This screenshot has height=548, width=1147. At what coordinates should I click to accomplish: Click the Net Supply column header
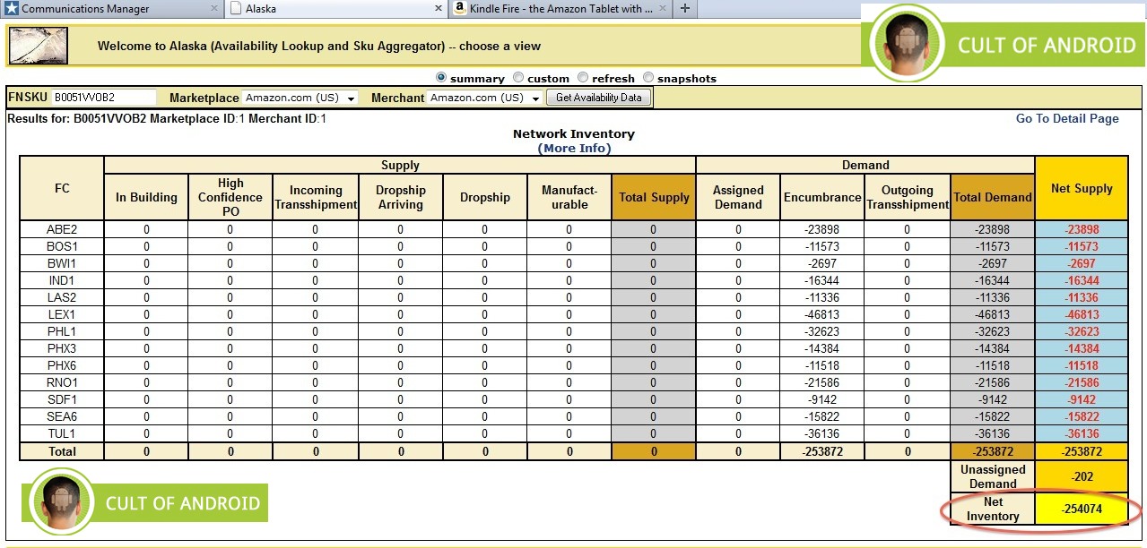pyautogui.click(x=1082, y=188)
